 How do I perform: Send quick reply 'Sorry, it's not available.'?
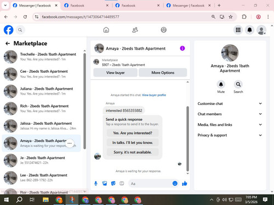133,152
